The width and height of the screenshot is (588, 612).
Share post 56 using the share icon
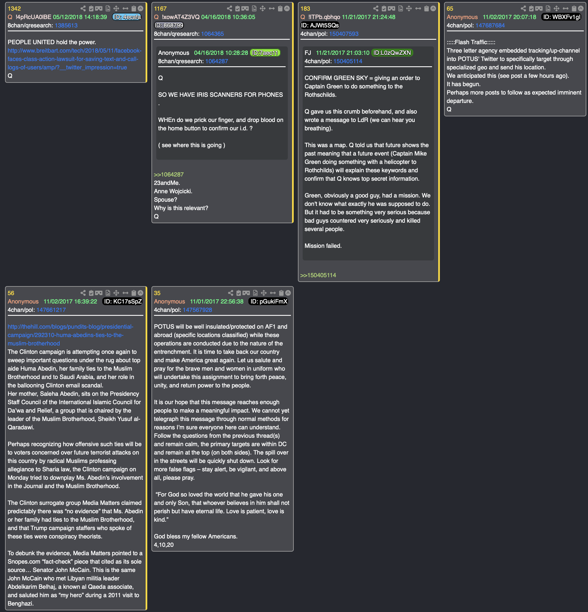pyautogui.click(x=83, y=293)
